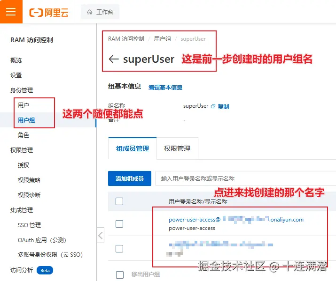This screenshot has width=336, height=281.
Task: Click the 用户登录名称/显示名称 column header
Action: (x=198, y=201)
